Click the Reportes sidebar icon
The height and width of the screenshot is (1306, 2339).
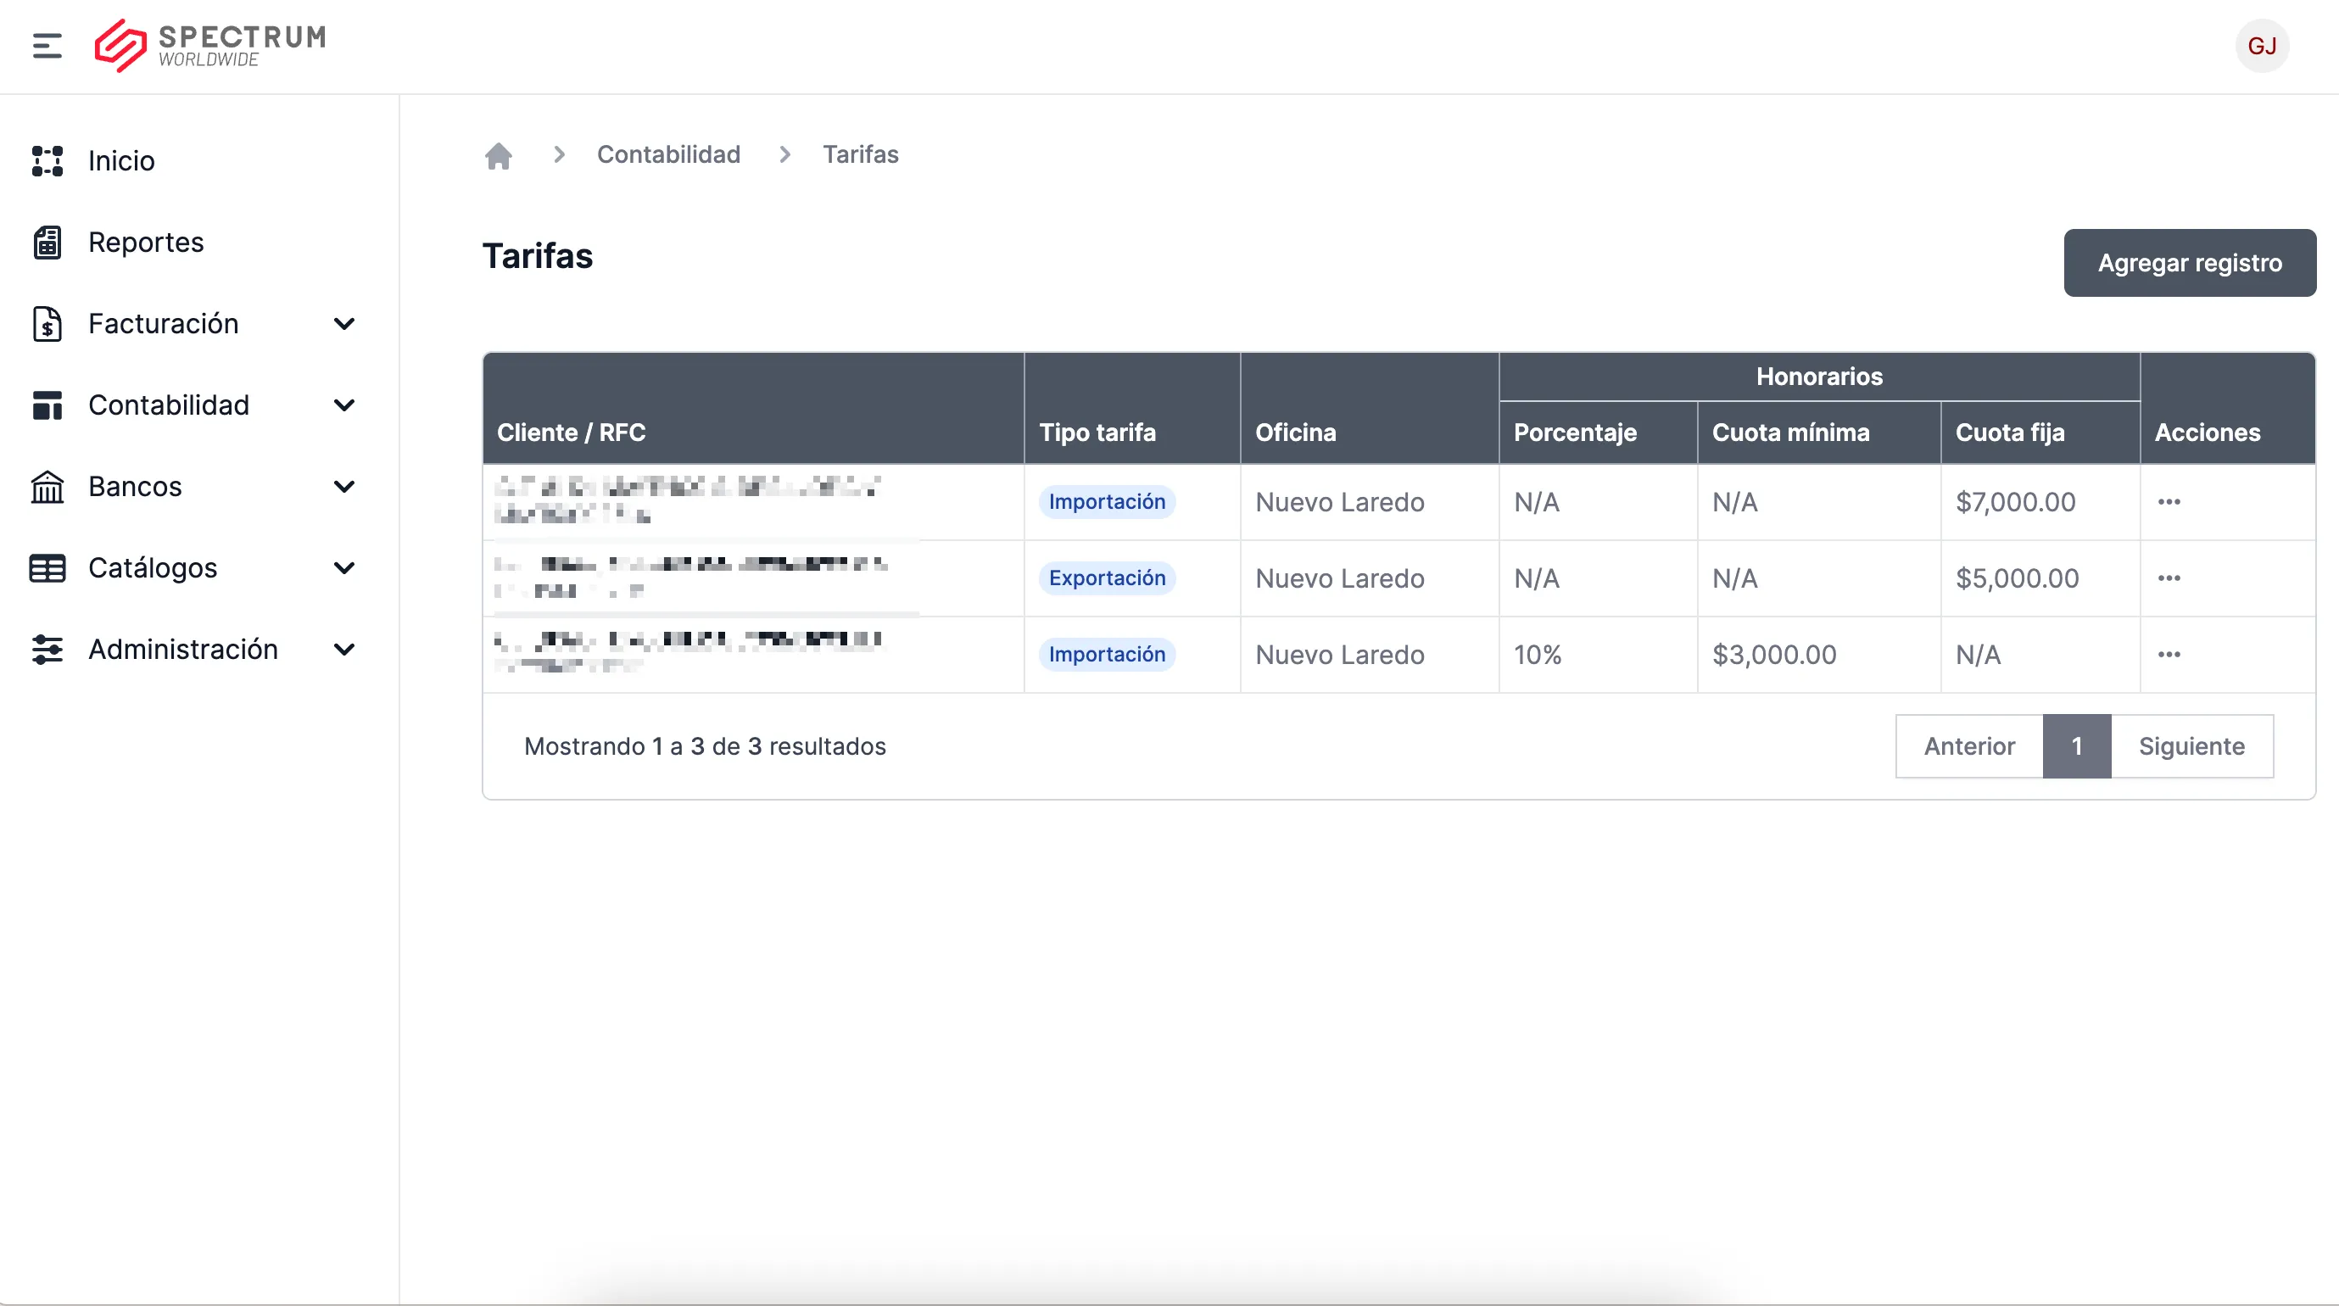[x=47, y=243]
